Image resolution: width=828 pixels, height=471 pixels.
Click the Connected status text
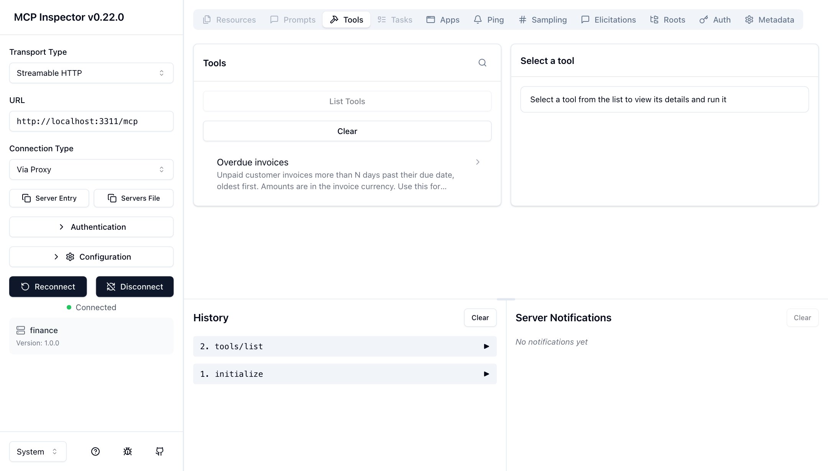(96, 307)
